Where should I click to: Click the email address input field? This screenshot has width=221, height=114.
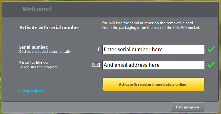point(153,65)
